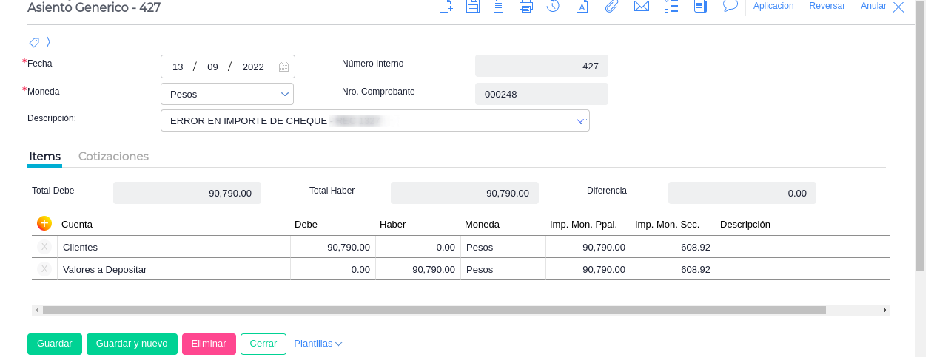Open the speech bubble comments icon
This screenshot has width=934, height=357.
coord(730,6)
